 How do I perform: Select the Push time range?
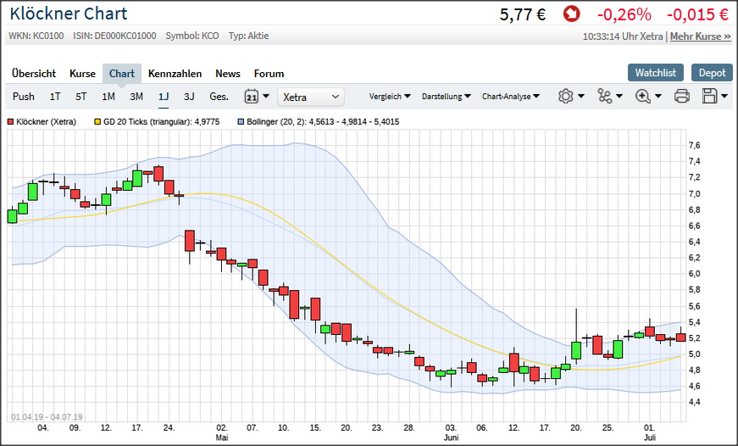point(24,97)
